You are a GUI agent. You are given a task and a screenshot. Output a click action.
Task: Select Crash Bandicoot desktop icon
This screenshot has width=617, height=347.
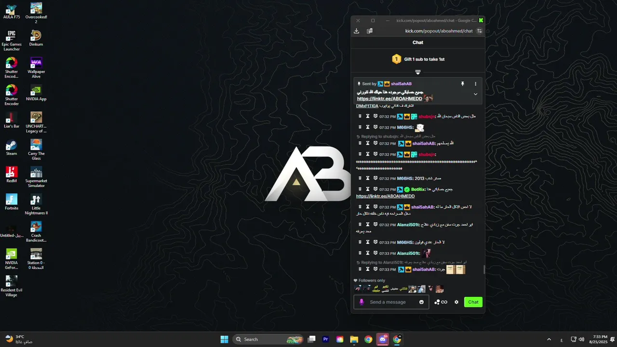(x=36, y=232)
